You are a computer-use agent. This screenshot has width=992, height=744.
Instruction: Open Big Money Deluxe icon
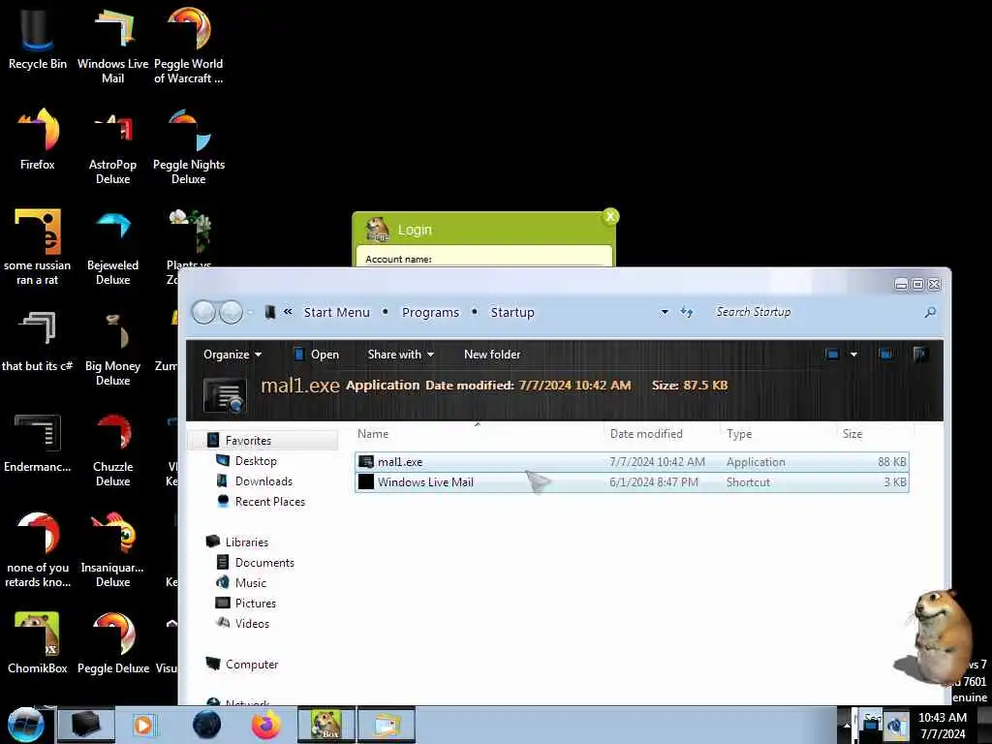[112, 349]
